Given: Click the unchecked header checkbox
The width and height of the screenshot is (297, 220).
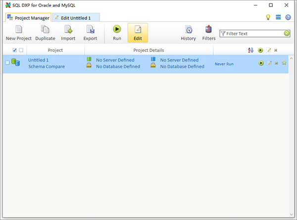Looking at the screenshot, I should (x=21, y=50).
